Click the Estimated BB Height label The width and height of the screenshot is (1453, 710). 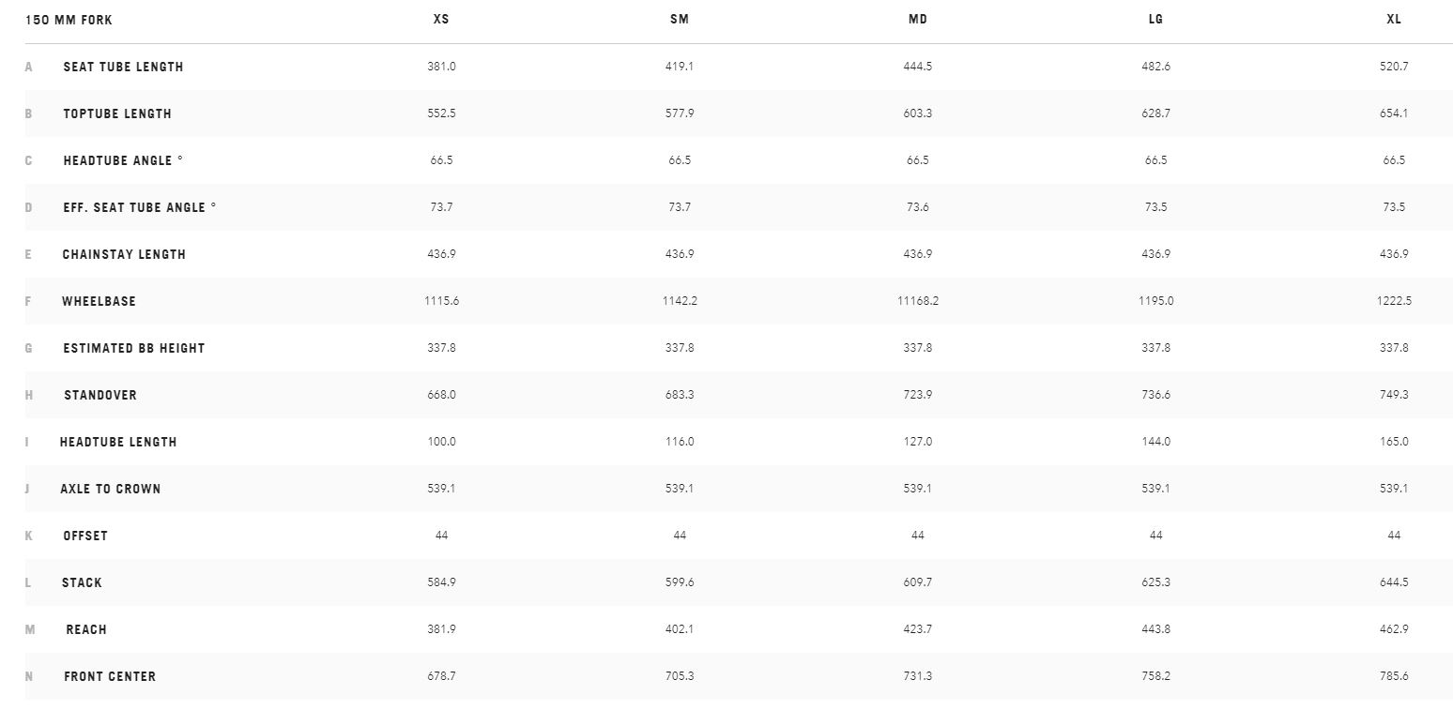point(133,348)
